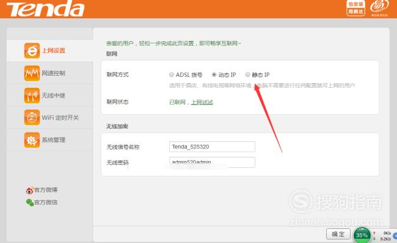397x243 pixels.
Task: Click the 网速控制 speed control icon
Action: click(32, 73)
